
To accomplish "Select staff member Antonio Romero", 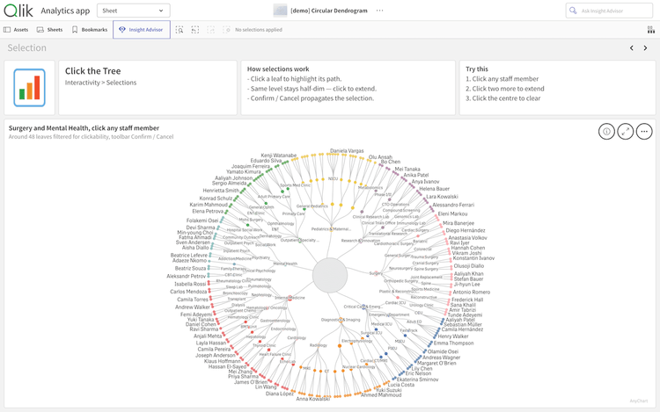I will coord(471,292).
